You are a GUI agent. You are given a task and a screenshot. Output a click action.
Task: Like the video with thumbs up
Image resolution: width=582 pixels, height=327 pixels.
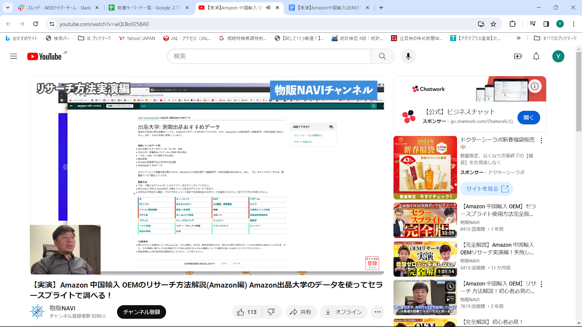pos(247,312)
